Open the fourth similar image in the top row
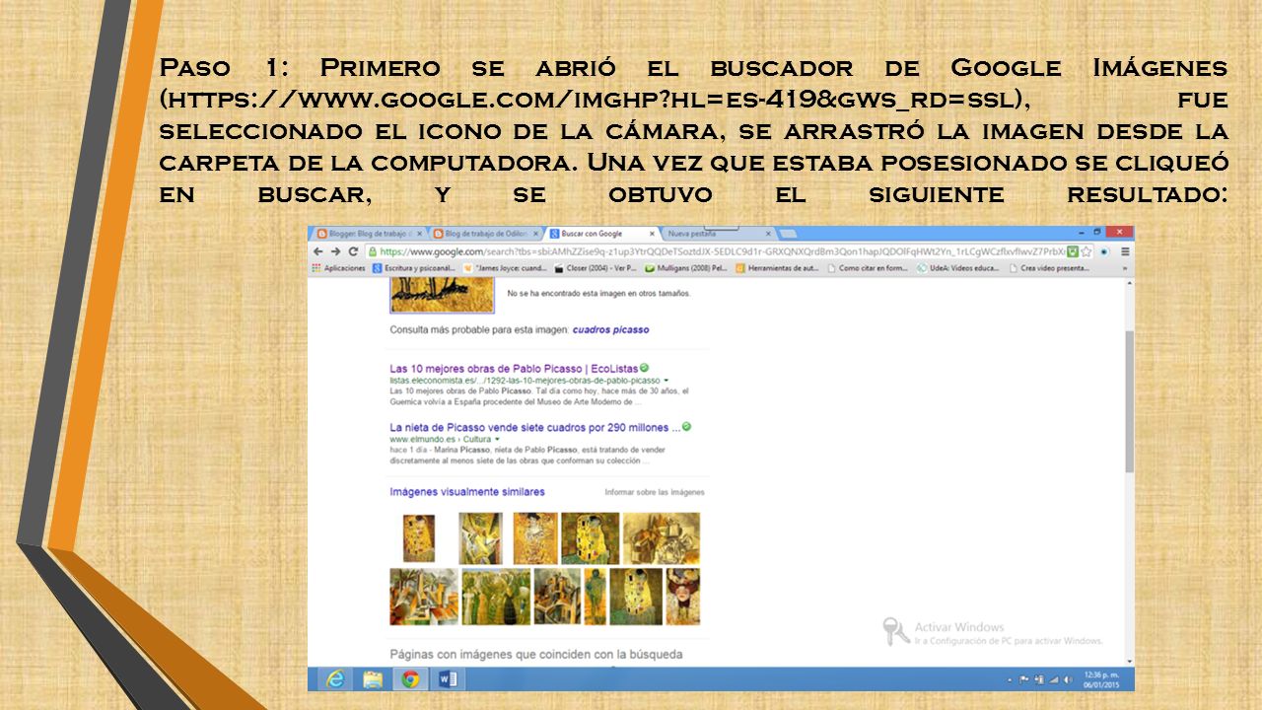The image size is (1262, 710). (591, 538)
